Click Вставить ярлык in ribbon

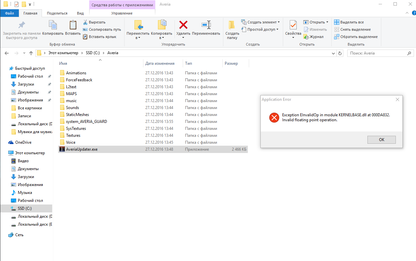pos(99,37)
